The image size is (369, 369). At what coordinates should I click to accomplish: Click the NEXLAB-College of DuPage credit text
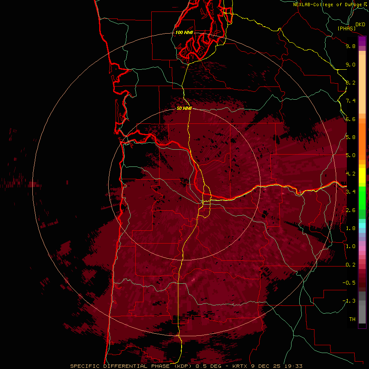(328, 5)
